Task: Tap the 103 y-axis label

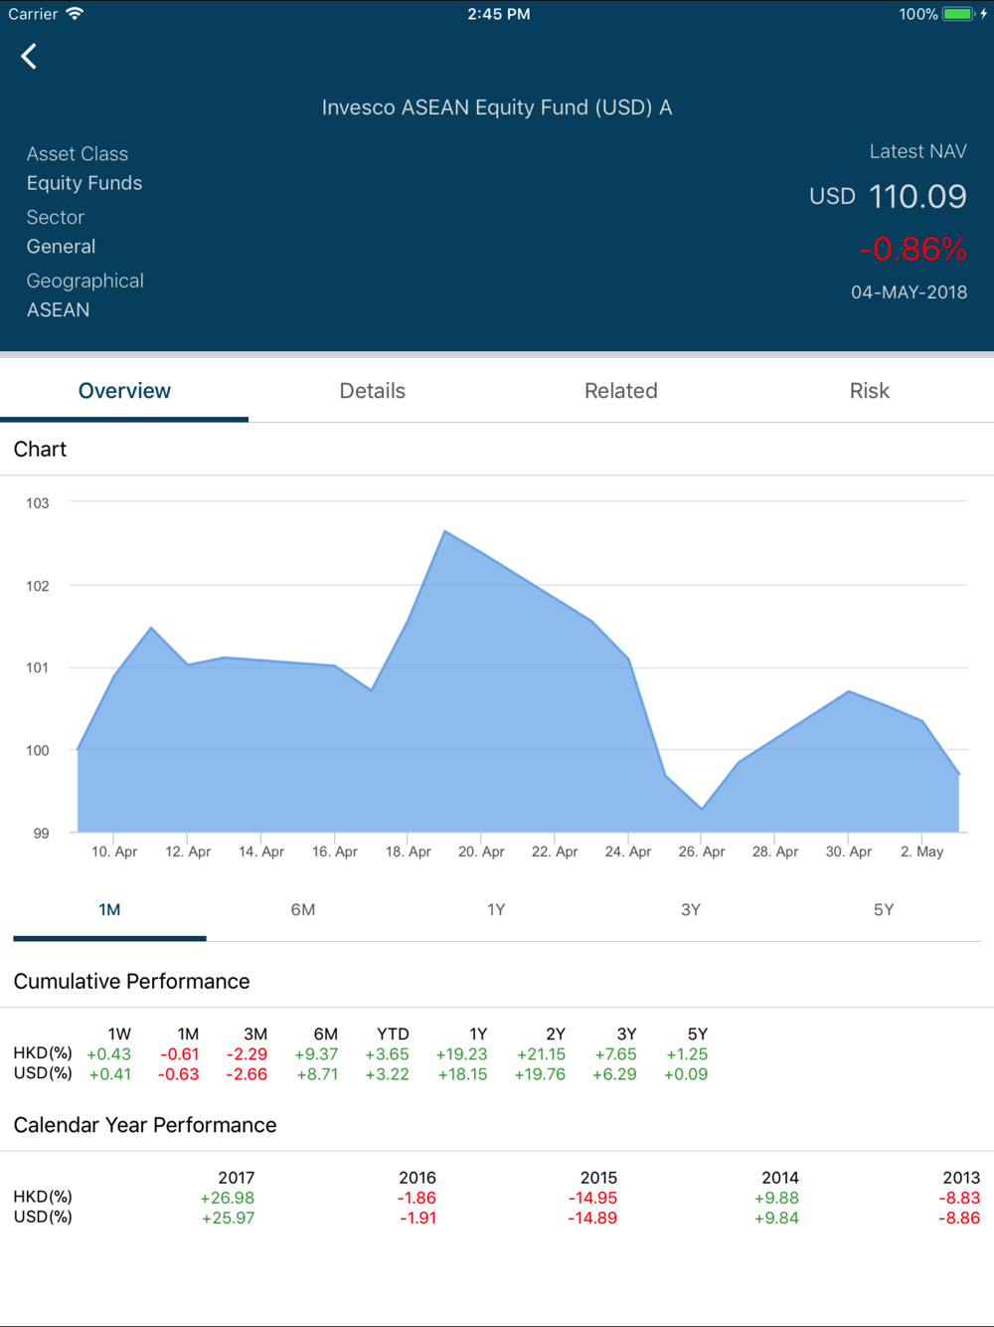Action: pos(38,503)
